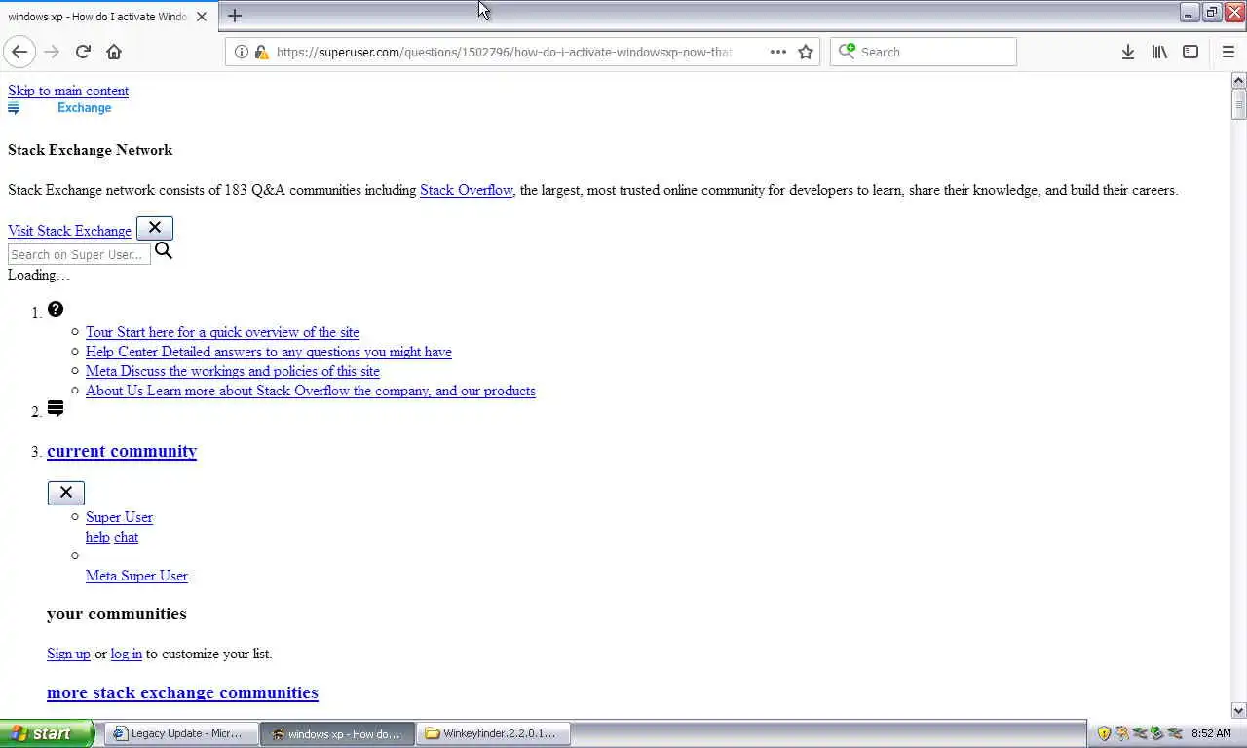Open the Super User community link
This screenshot has width=1247, height=748.
pyautogui.click(x=119, y=517)
